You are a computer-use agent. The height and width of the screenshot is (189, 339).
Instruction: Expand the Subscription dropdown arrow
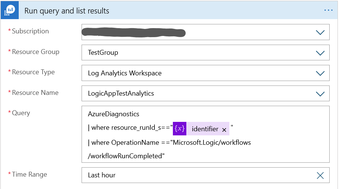(x=320, y=32)
